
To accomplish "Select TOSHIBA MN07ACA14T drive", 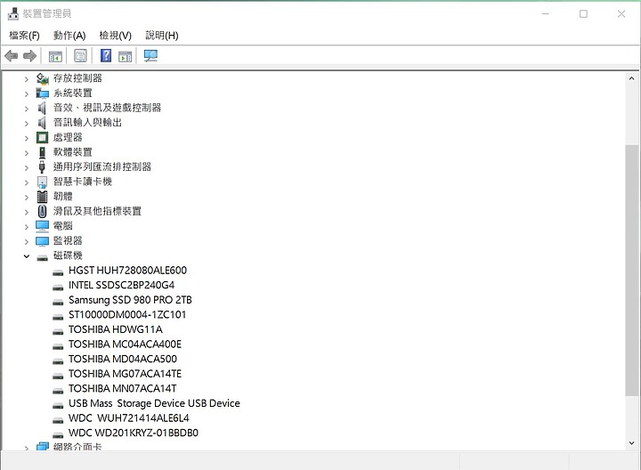I will (122, 388).
